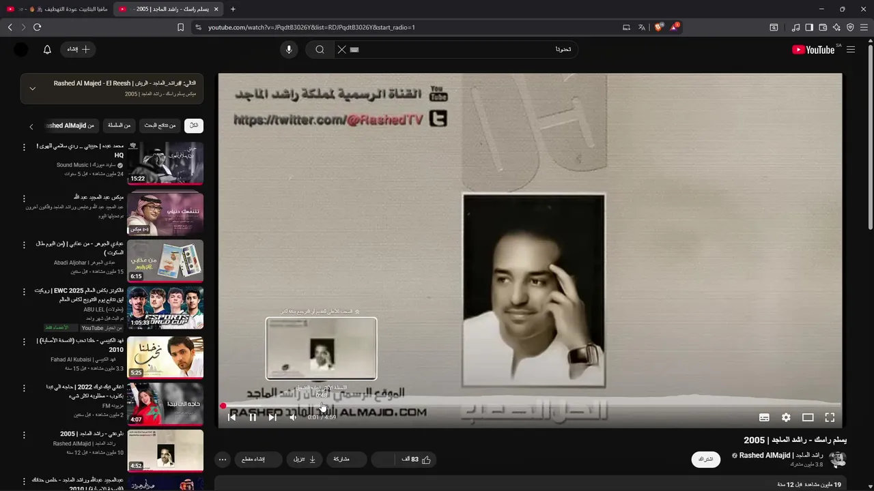This screenshot has height=491, width=874.
Task: Skip to the next video in player
Action: point(272,417)
